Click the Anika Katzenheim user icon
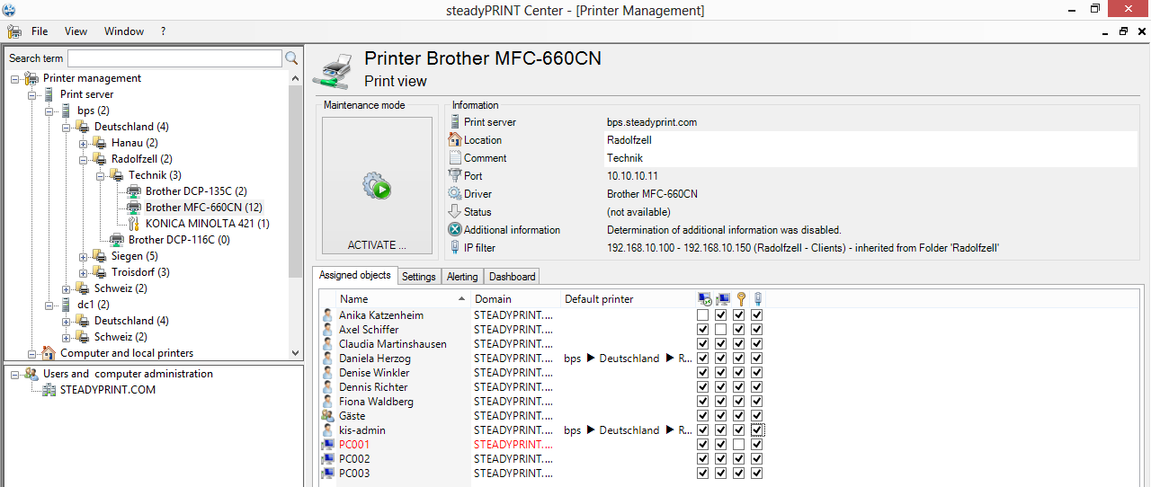1151x487 pixels. click(329, 315)
